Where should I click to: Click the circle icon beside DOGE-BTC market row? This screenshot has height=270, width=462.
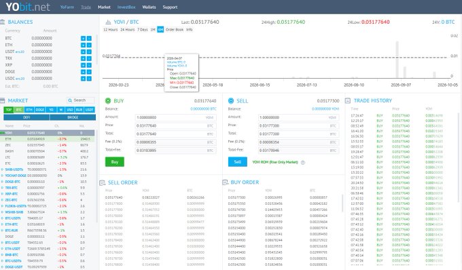point(2,182)
